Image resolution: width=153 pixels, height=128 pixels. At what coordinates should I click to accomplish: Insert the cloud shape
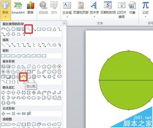59,76
